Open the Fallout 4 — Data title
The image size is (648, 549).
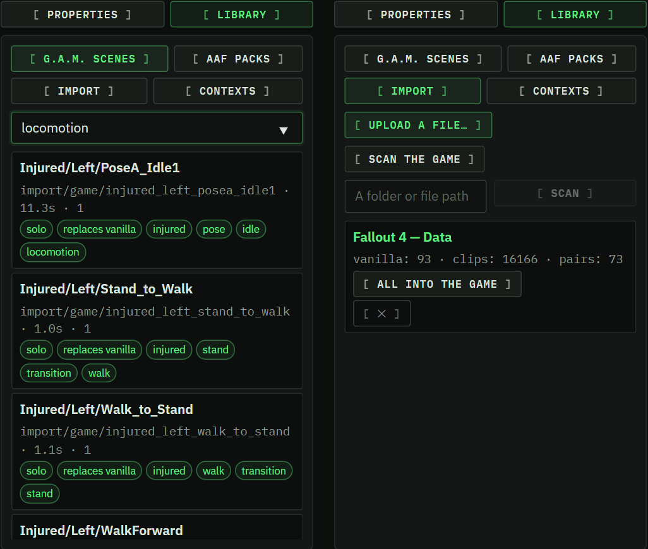coord(402,237)
